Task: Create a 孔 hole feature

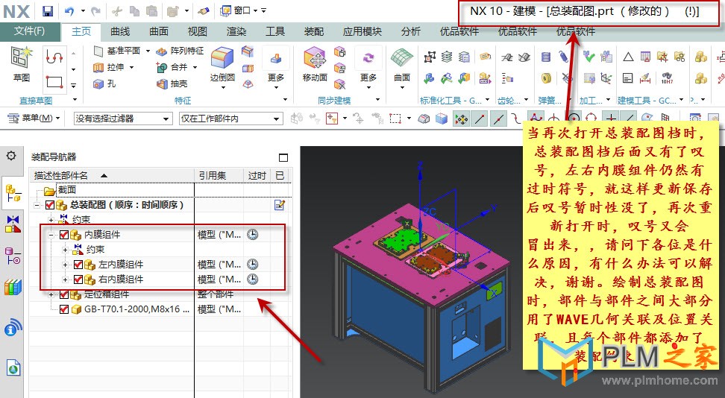Action: (x=104, y=83)
